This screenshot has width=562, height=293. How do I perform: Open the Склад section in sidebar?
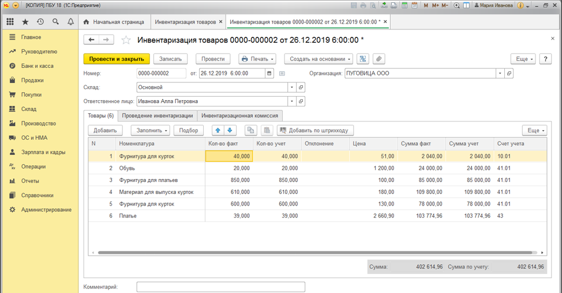click(x=29, y=109)
